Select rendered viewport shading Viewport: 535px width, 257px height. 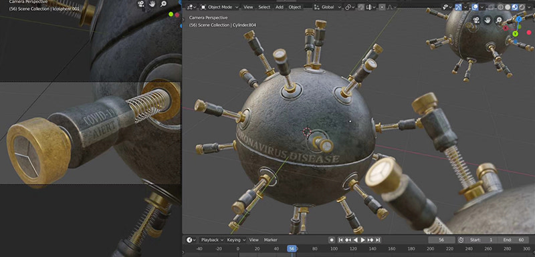click(522, 7)
